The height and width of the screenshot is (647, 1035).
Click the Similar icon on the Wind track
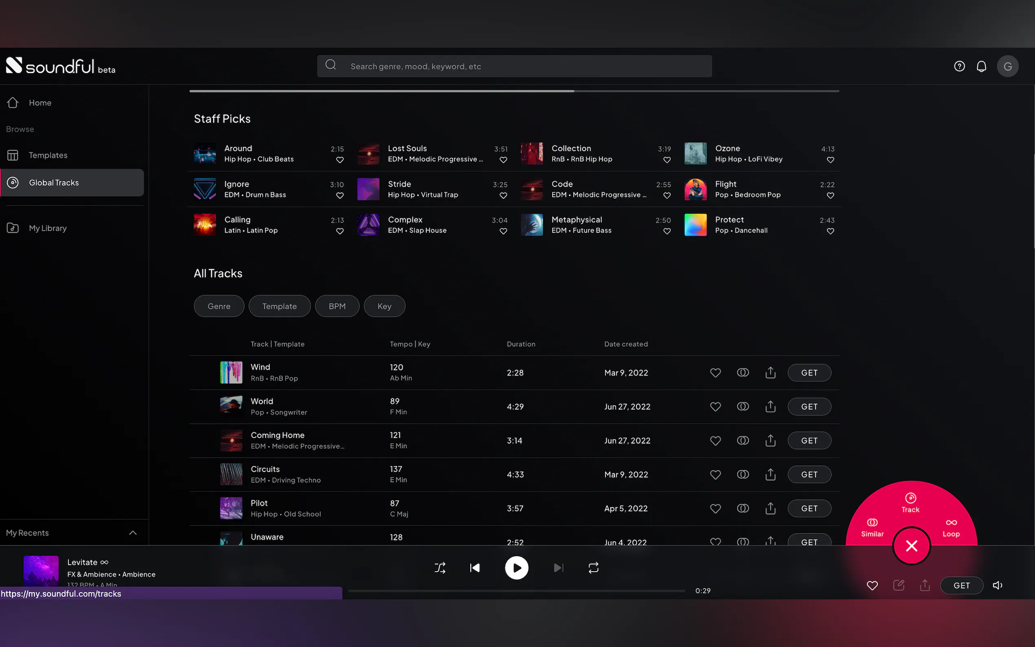(743, 372)
